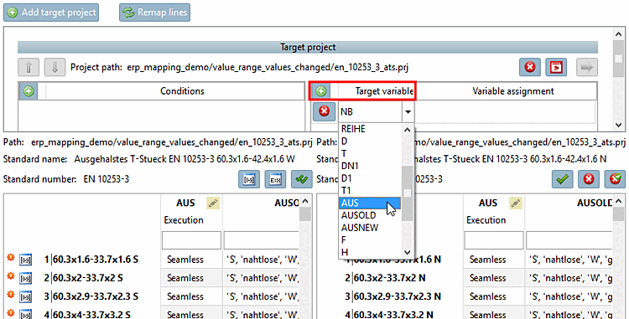Click the dropdown list down arrow
This screenshot has width=629, height=319.
pos(407,252)
